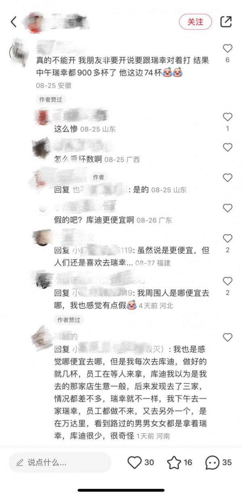Like the 虽然说是更便宜 reply
The height and width of the screenshot is (496, 242).
click(x=227, y=238)
